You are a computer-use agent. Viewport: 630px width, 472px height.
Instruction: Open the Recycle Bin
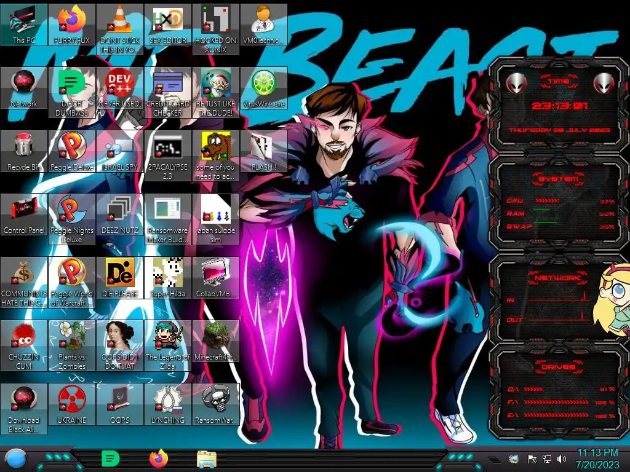(24, 151)
